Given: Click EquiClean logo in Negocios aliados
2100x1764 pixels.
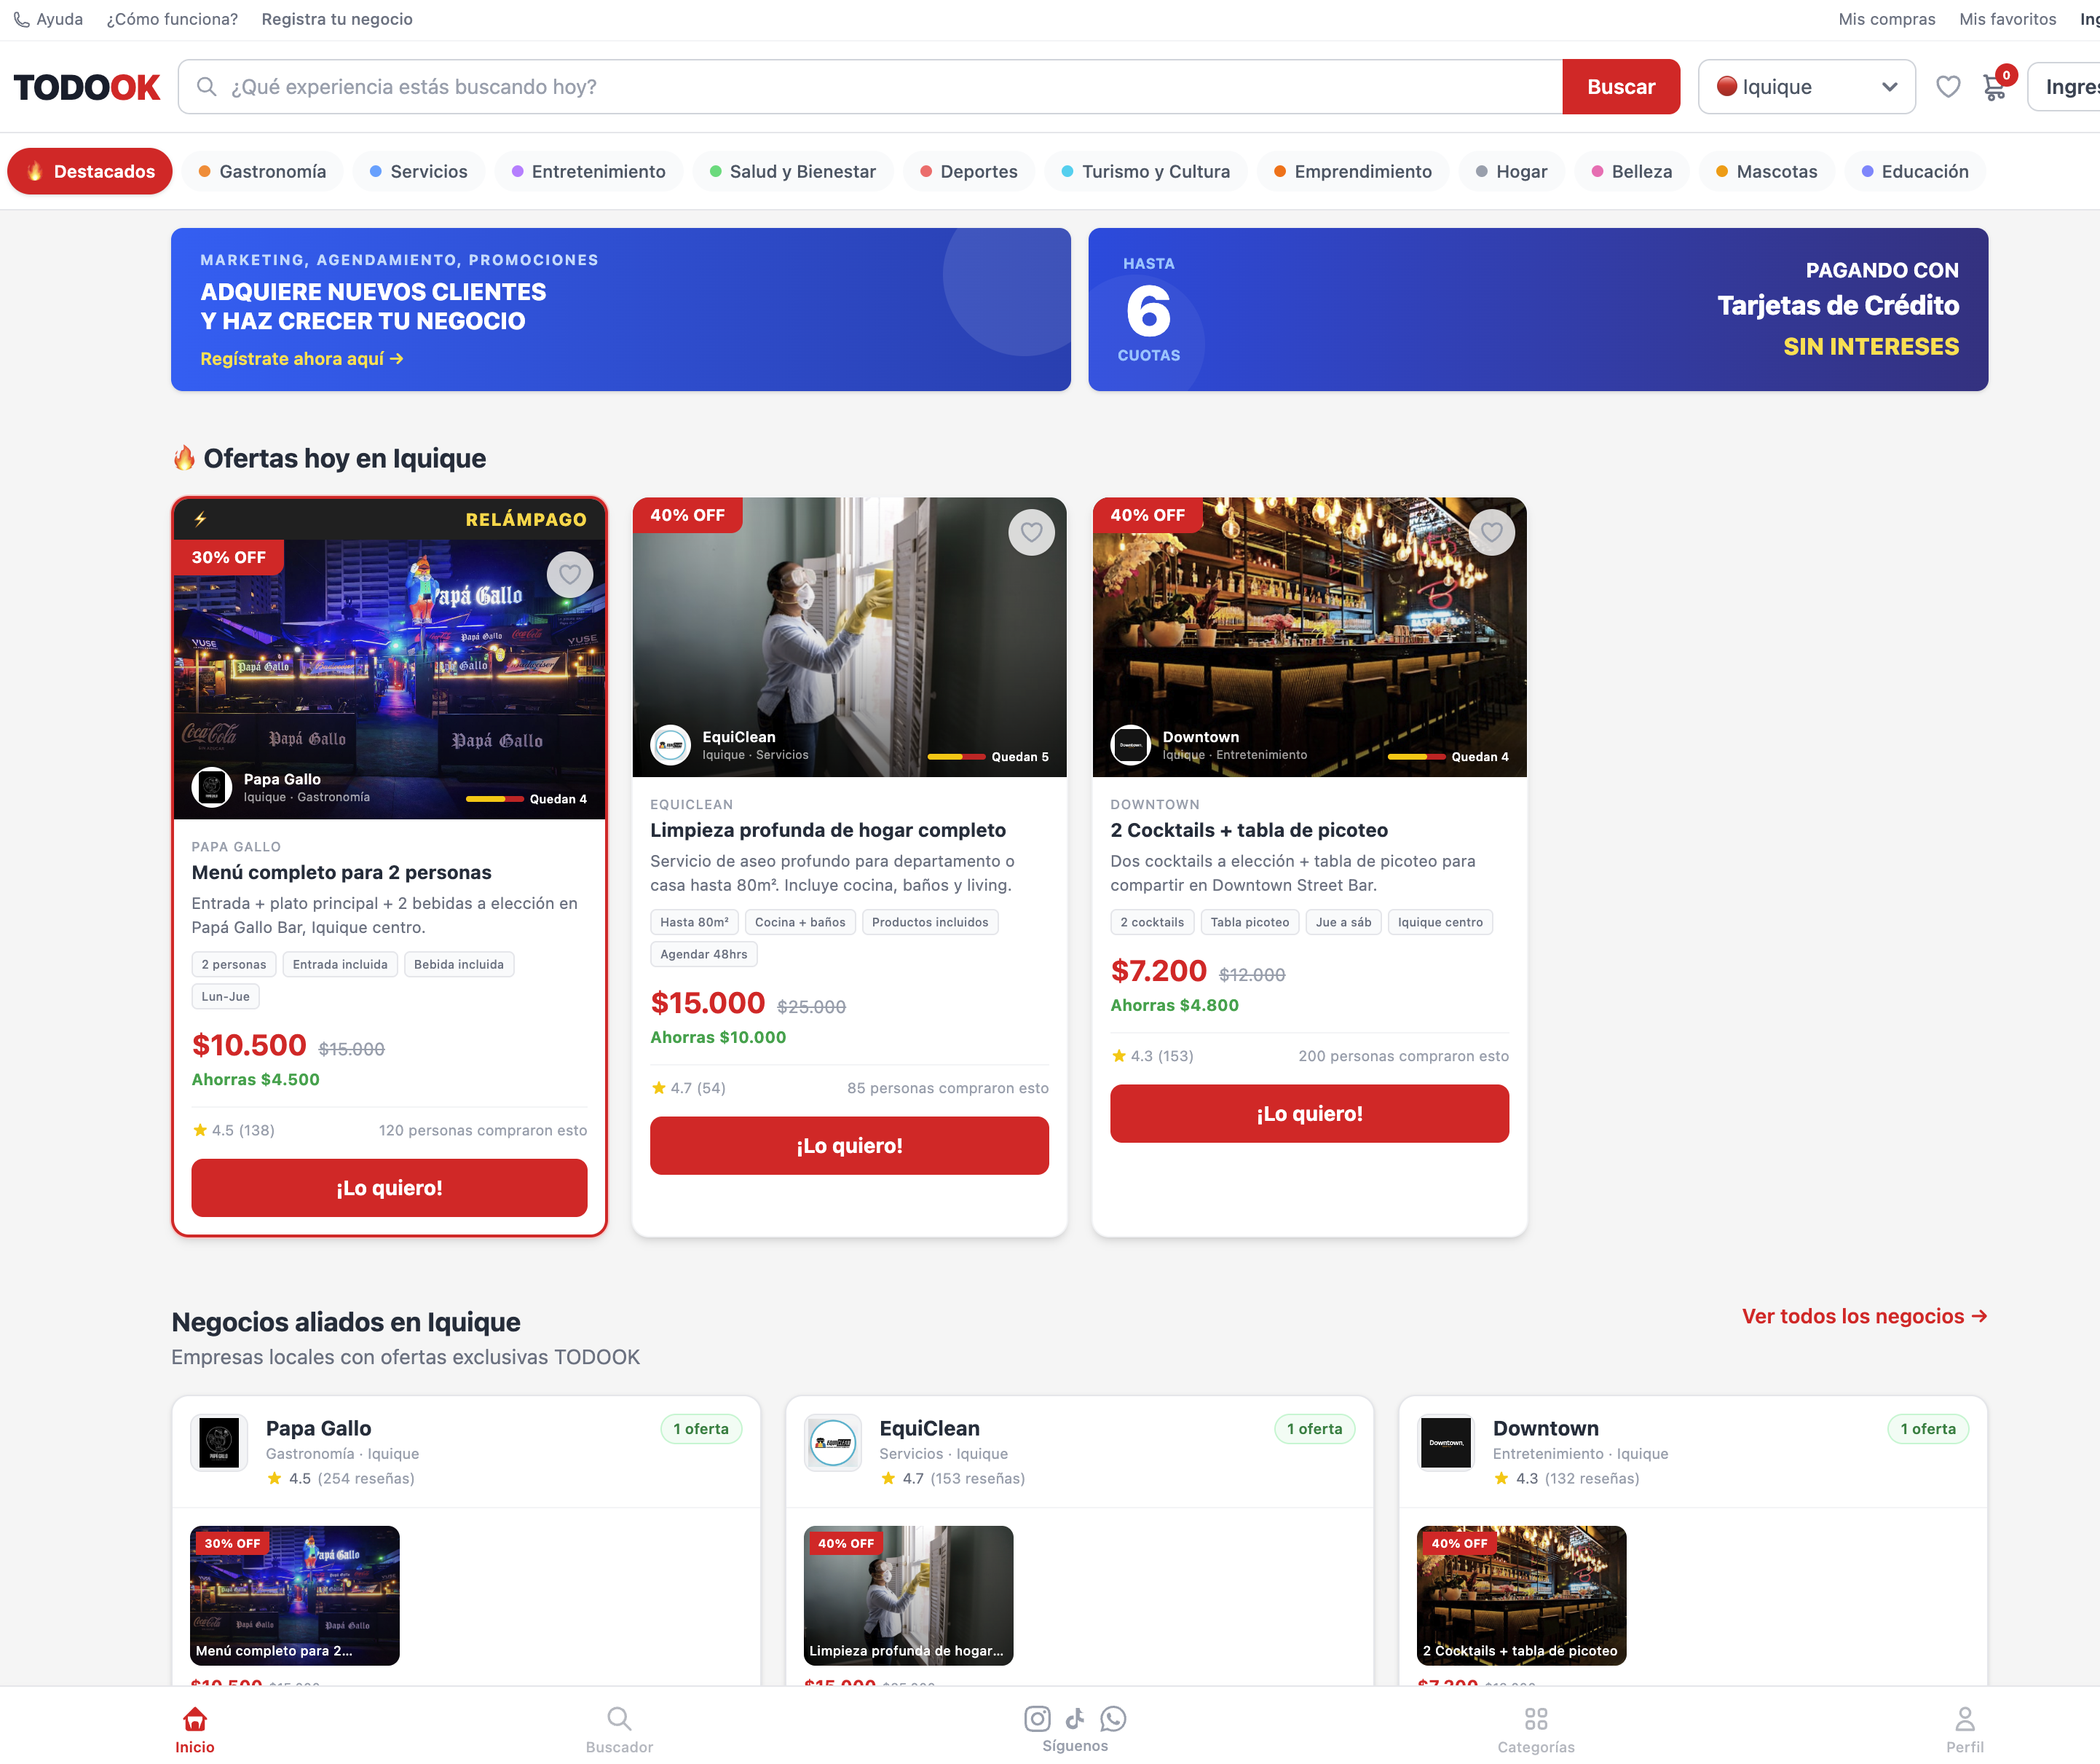Looking at the screenshot, I should pos(833,1442).
